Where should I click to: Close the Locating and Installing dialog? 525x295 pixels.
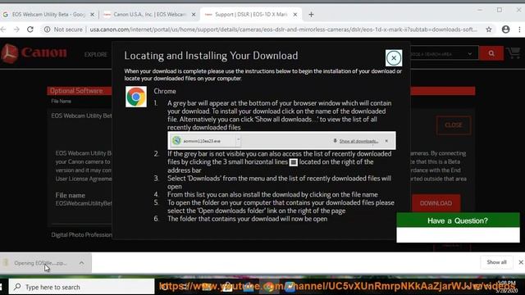394,58
